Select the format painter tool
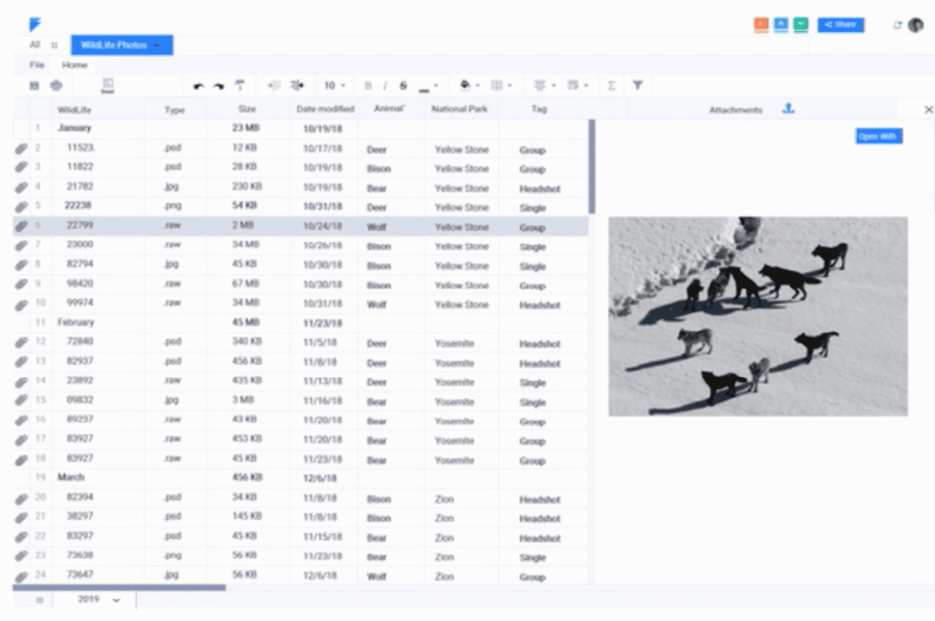The width and height of the screenshot is (935, 621). coord(240,86)
